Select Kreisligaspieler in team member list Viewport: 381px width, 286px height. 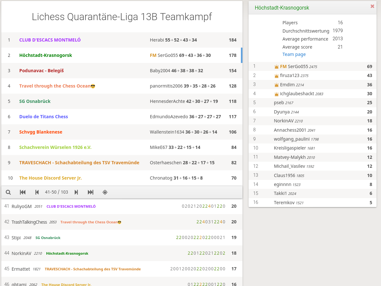(x=313, y=148)
